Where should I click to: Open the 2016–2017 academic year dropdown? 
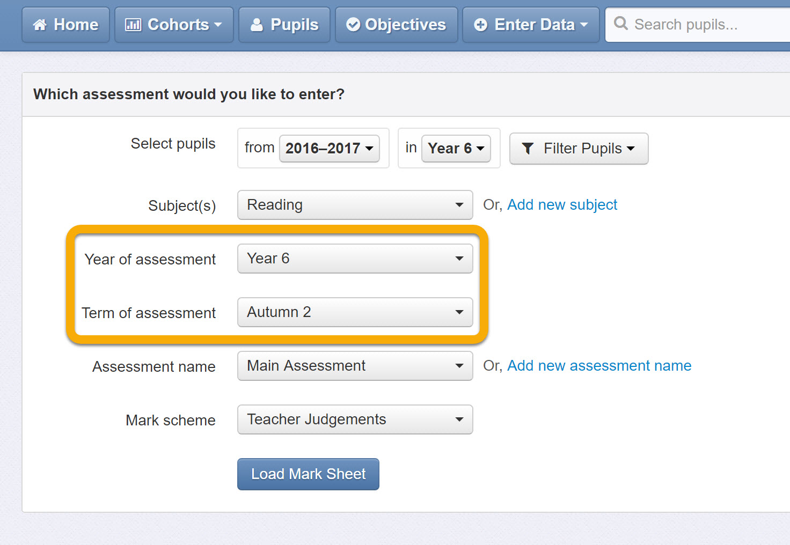click(330, 149)
